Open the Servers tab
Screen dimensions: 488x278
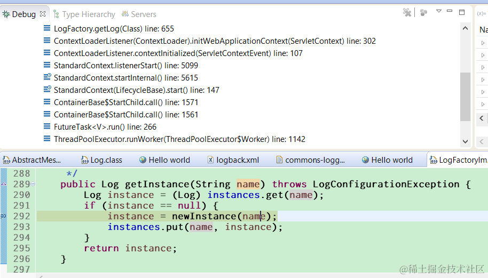click(x=139, y=14)
